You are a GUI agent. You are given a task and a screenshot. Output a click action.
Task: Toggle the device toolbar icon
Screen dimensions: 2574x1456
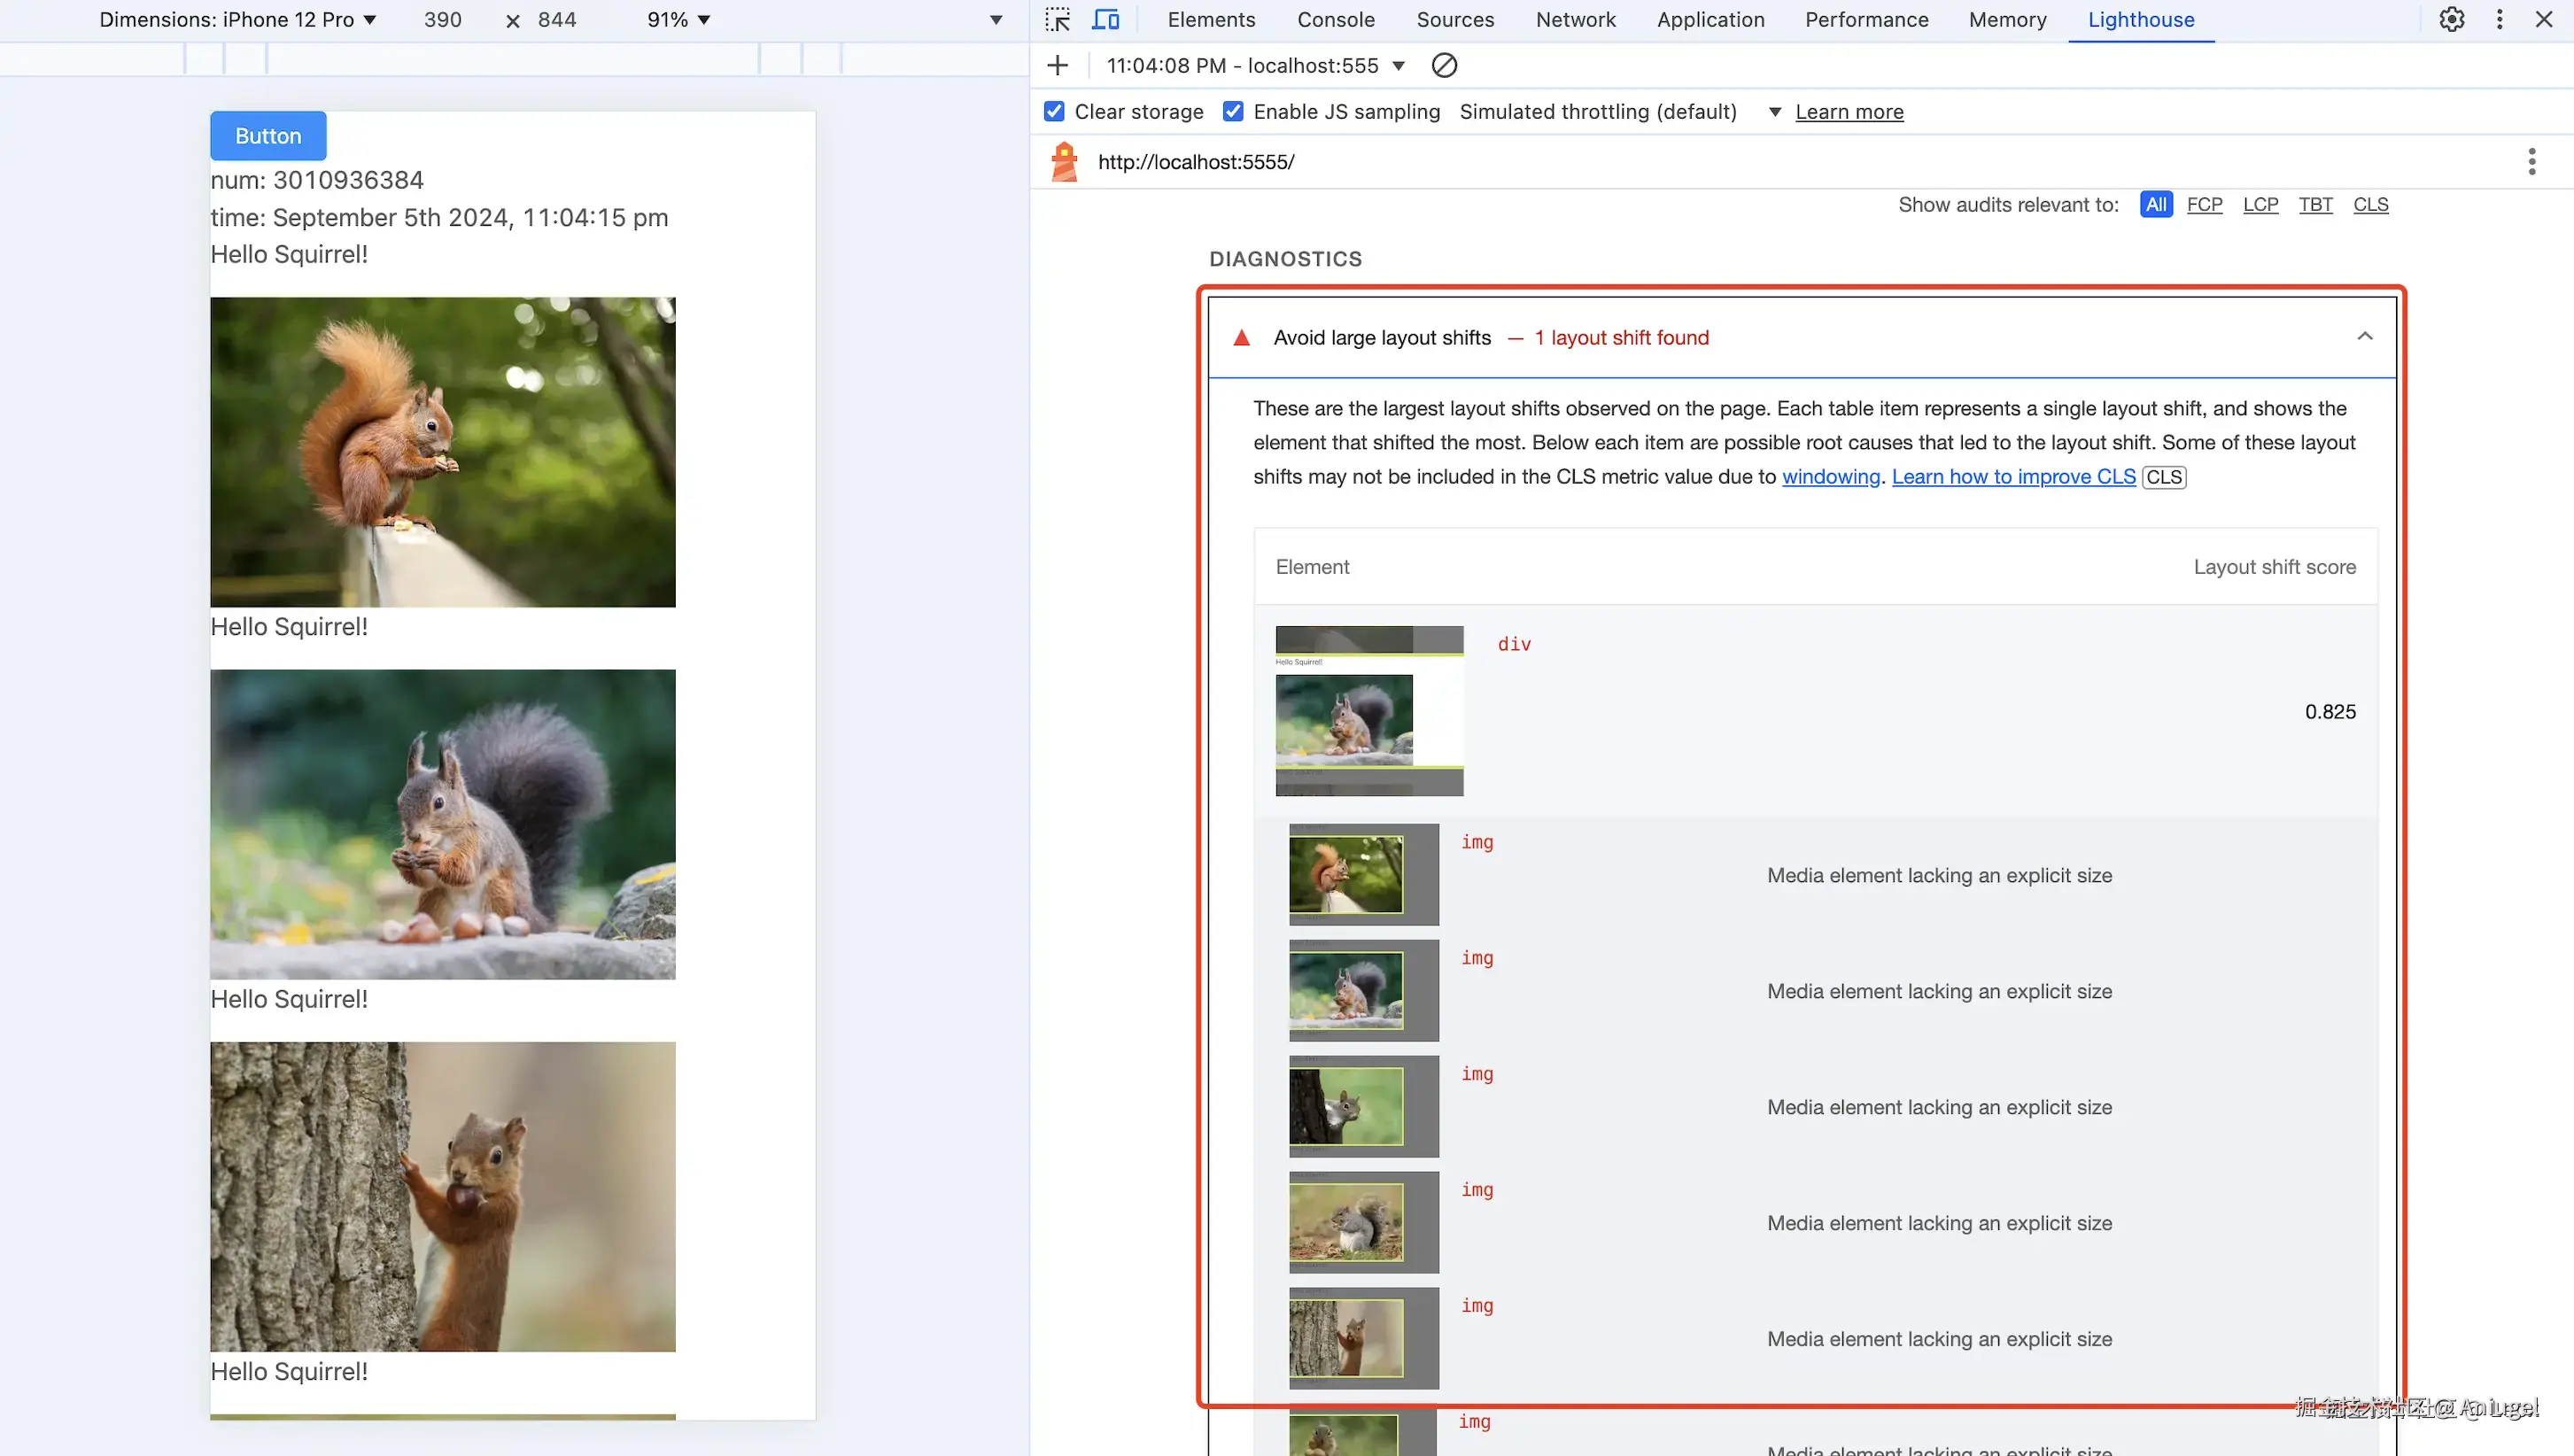[1105, 19]
